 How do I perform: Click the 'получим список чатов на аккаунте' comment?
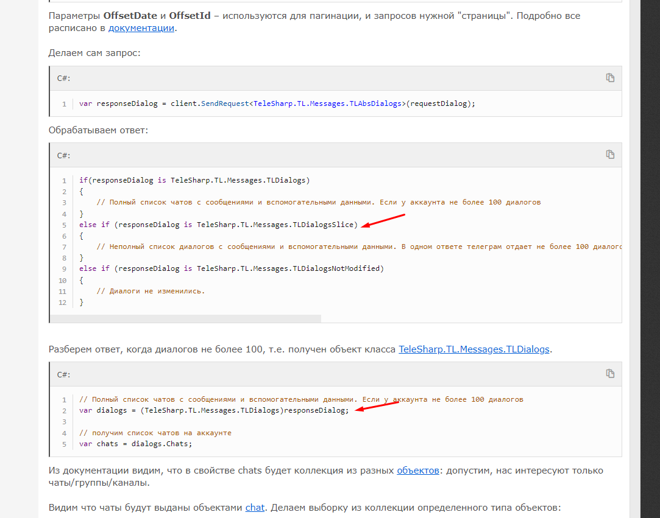tap(155, 433)
